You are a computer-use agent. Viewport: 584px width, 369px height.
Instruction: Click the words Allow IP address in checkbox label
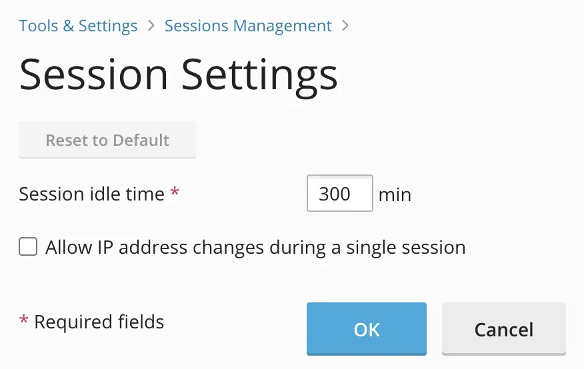[117, 248]
